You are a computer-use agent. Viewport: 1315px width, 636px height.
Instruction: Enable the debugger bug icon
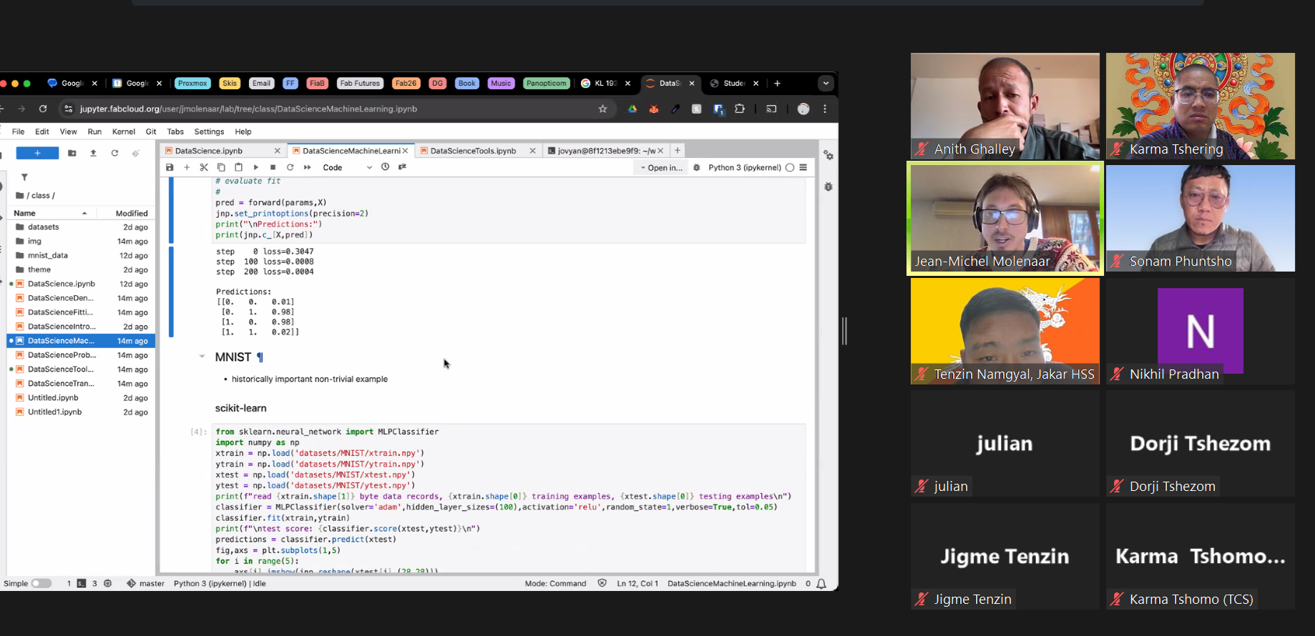696,167
